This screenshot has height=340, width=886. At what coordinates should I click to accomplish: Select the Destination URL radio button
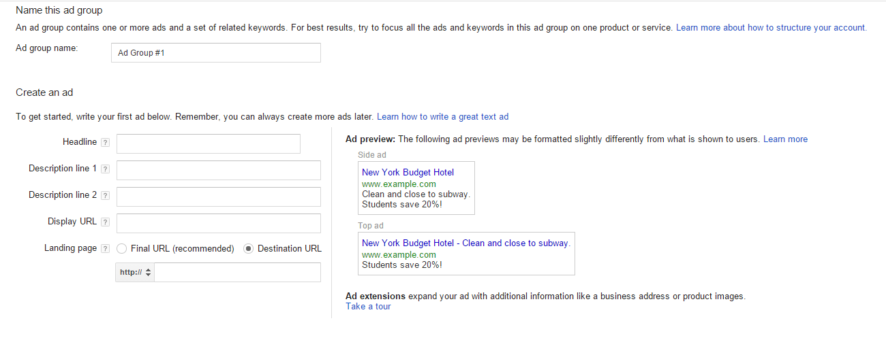click(249, 249)
